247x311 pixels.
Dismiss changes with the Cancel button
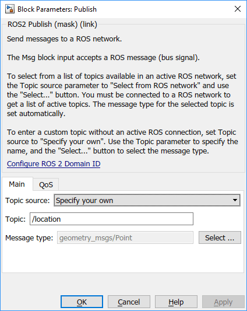click(x=129, y=302)
